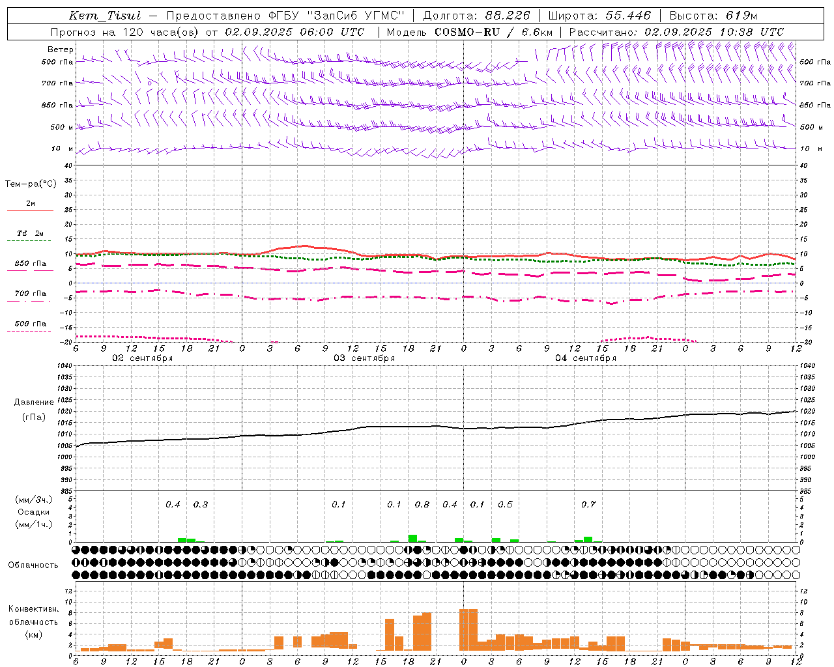The image size is (834, 667).
Task: Click the Облачность cloud cover label
Action: coord(33,565)
